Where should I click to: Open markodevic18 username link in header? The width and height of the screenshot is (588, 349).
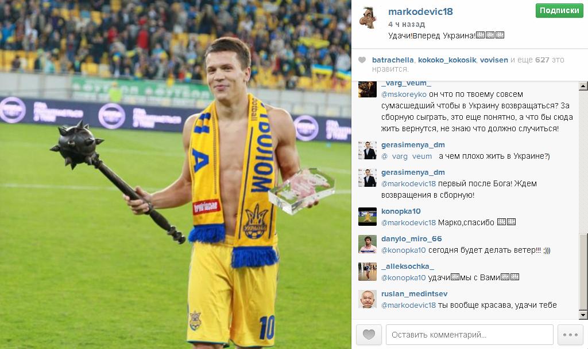[420, 11]
